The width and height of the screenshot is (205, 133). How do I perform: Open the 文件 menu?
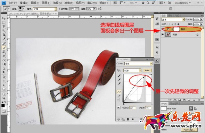coord(13,3)
